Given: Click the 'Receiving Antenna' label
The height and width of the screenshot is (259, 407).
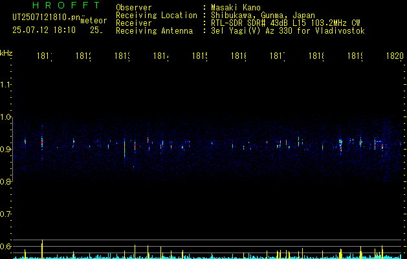Looking at the screenshot, I should [155, 31].
